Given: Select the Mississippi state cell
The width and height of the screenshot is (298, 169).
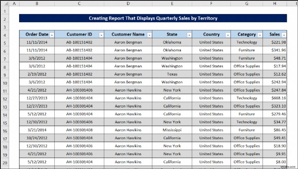Looking at the screenshot, I should click(172, 130).
